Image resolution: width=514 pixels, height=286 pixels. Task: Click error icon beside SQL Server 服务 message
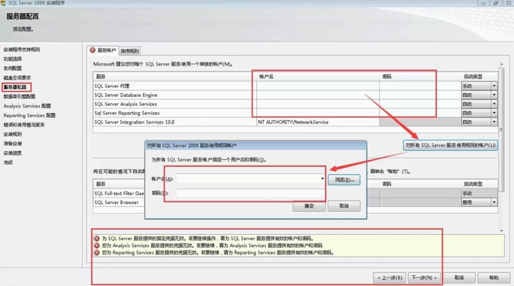97,239
